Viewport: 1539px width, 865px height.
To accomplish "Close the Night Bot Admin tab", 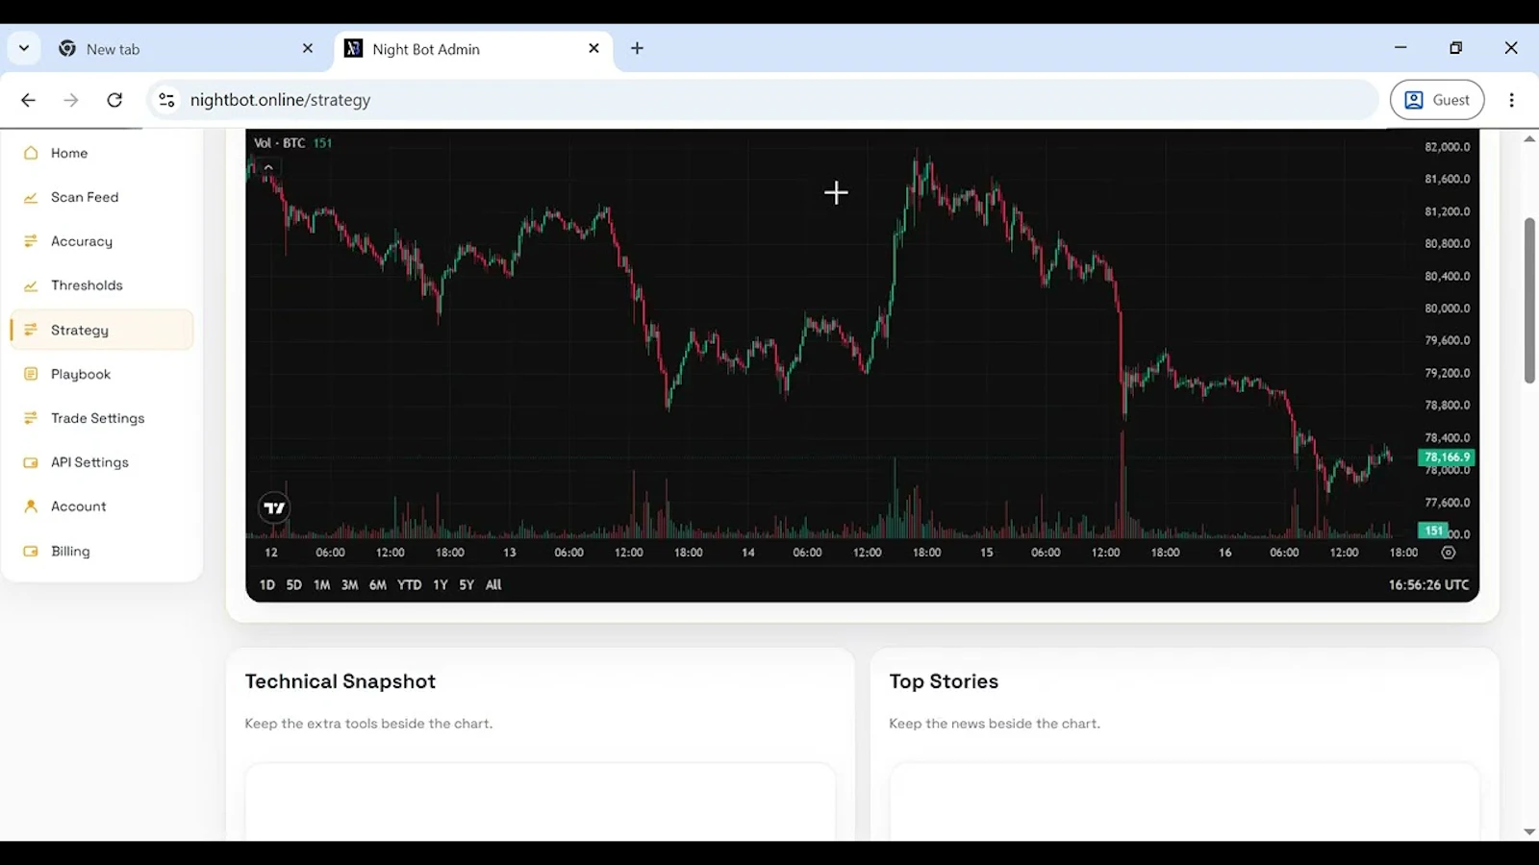I will pos(593,48).
